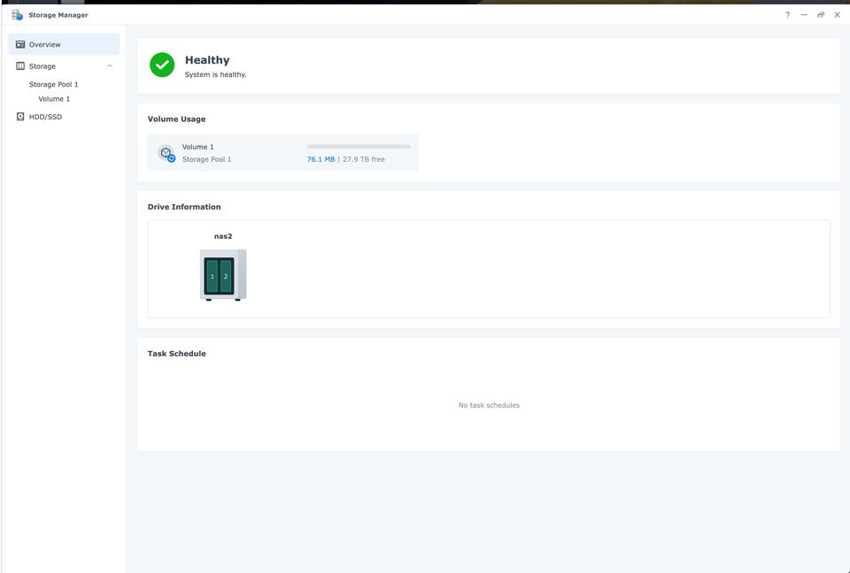Viewport: 850px width, 573px height.
Task: Click the Task Schedule heading
Action: pos(177,354)
